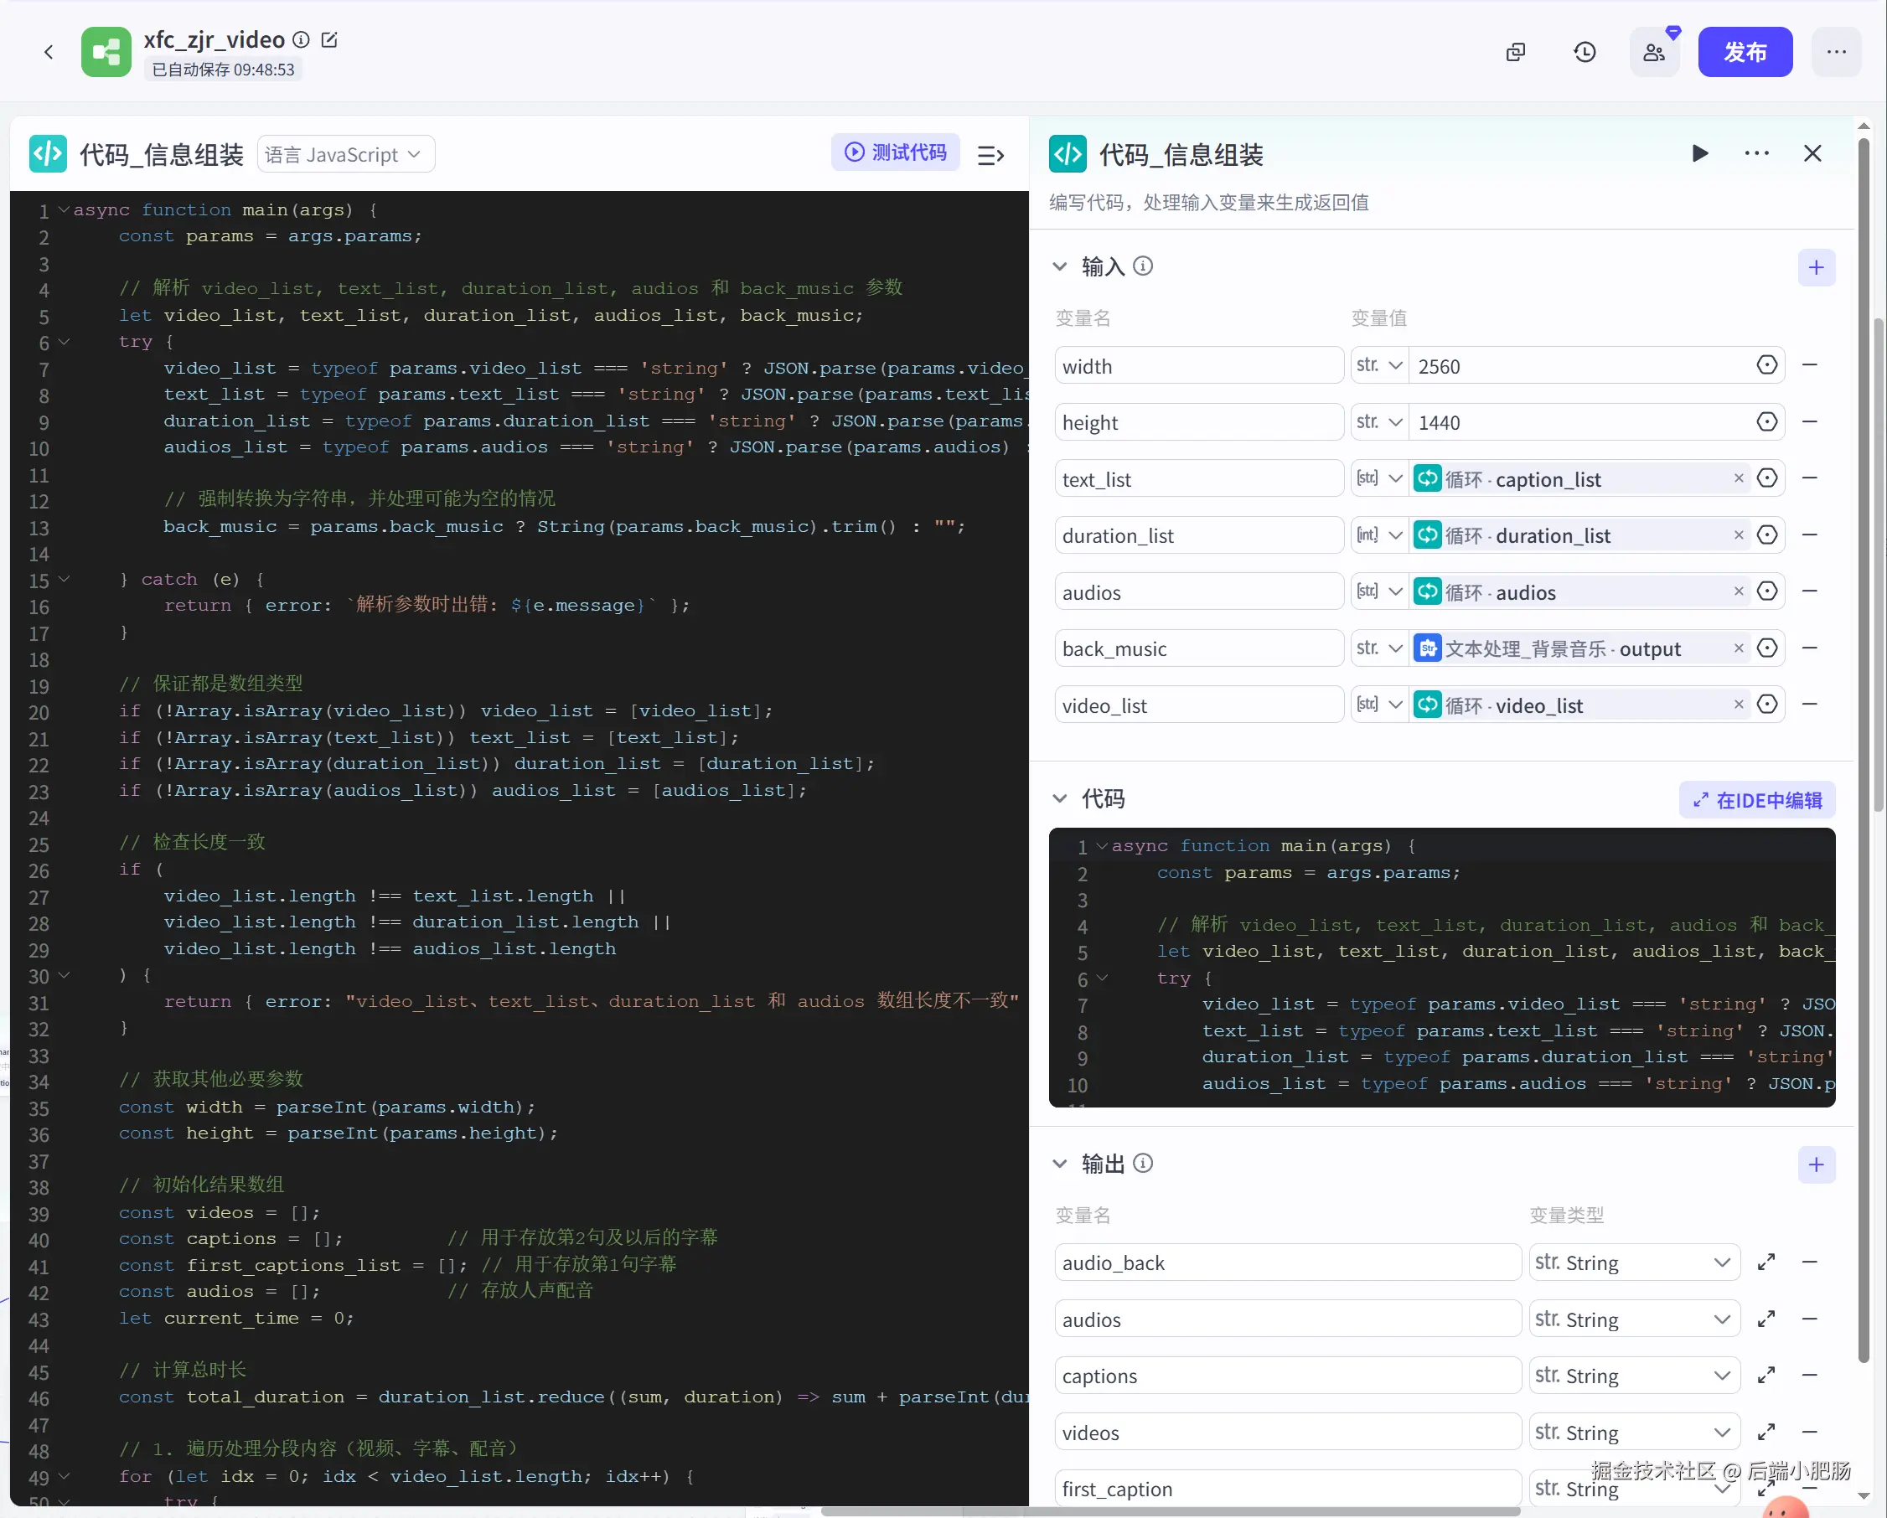The image size is (1887, 1518).
Task: Delete the back_music input row
Action: 1809,648
